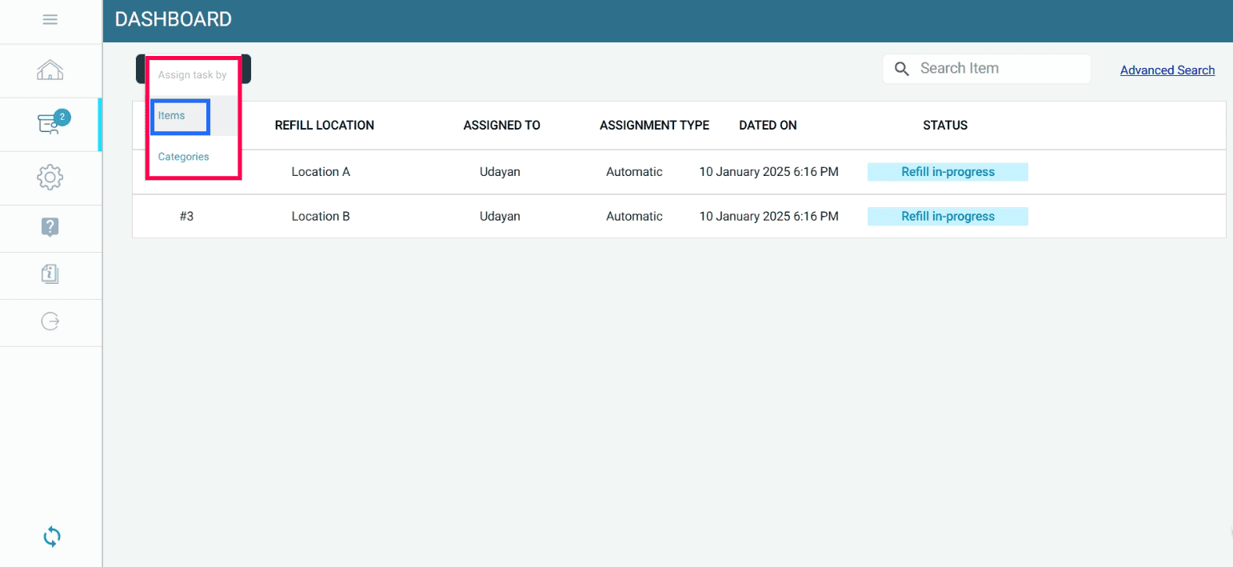Screen dimensions: 1233x567
Task: Click Refill in-progress status for Location A
Action: (x=948, y=172)
